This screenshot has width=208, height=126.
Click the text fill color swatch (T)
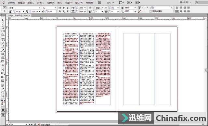click(140, 8)
